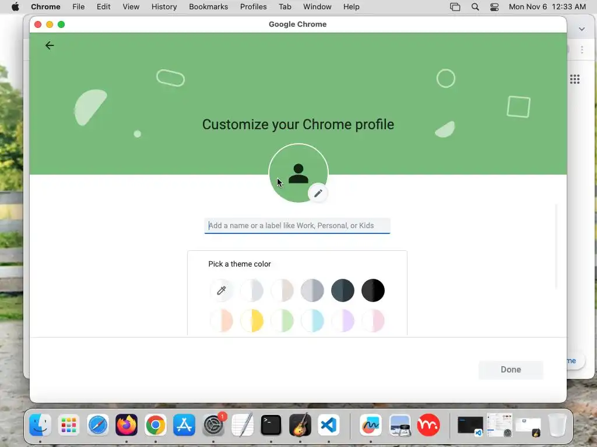The height and width of the screenshot is (447, 597).
Task: Go back with the left arrow
Action: pyautogui.click(x=50, y=45)
